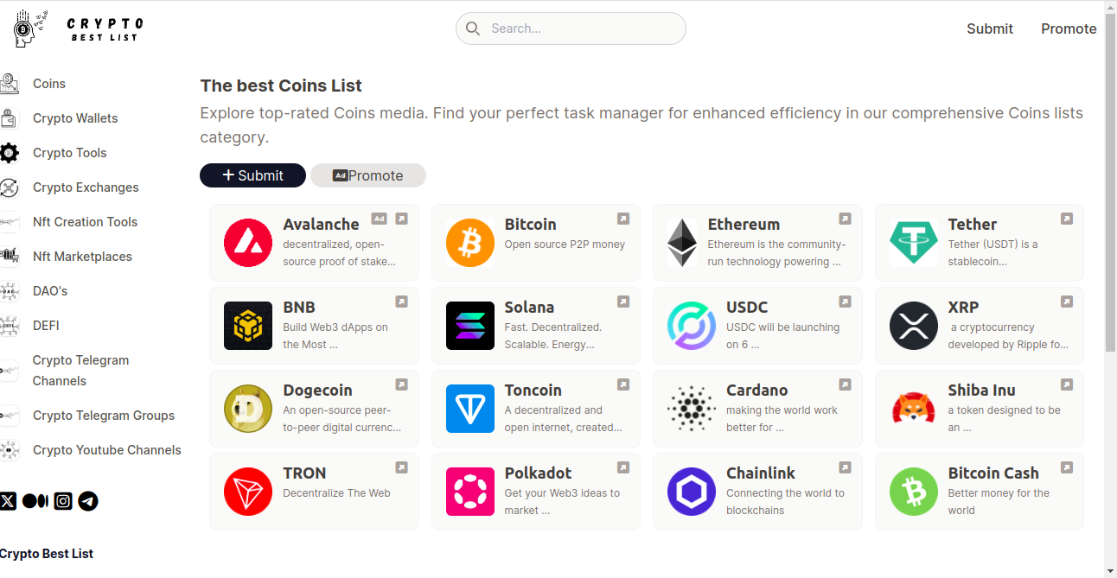Click the search magnifier icon

[473, 29]
